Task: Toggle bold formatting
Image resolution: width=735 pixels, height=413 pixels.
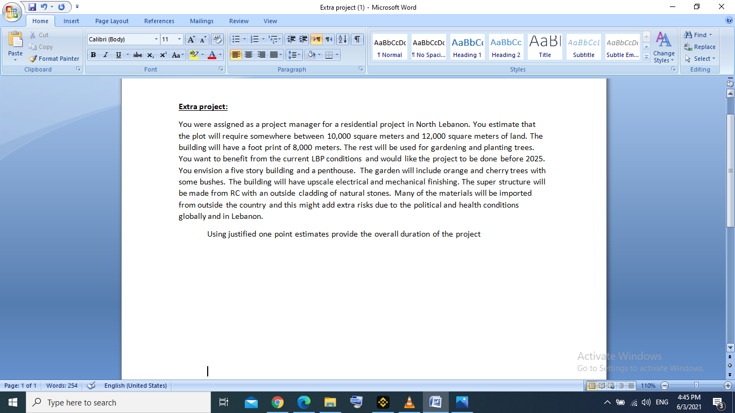Action: 93,54
